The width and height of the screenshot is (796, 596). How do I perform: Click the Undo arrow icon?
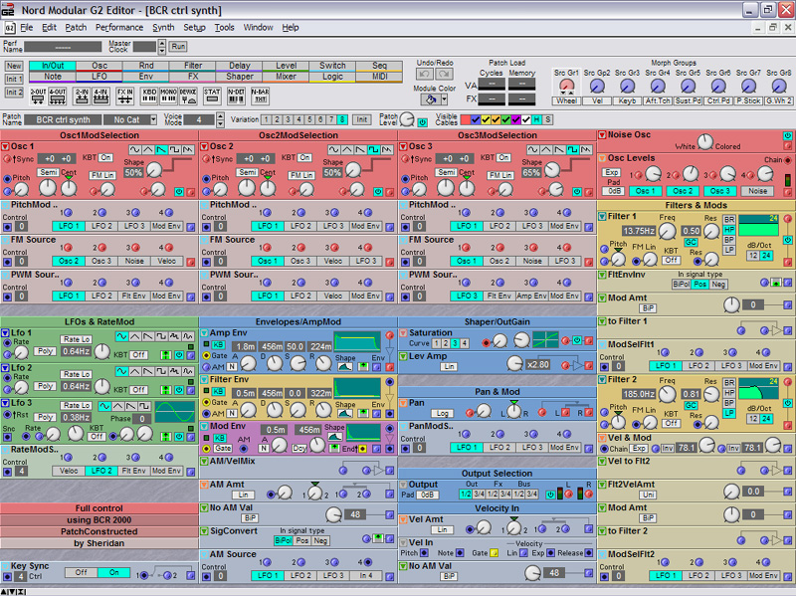425,74
